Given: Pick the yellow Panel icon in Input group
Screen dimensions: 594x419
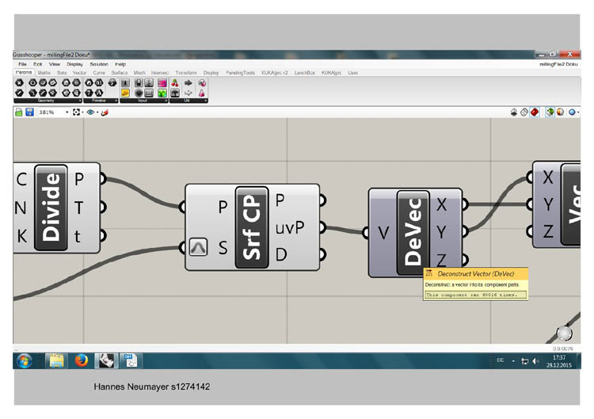Looking at the screenshot, I should pyautogui.click(x=125, y=93).
